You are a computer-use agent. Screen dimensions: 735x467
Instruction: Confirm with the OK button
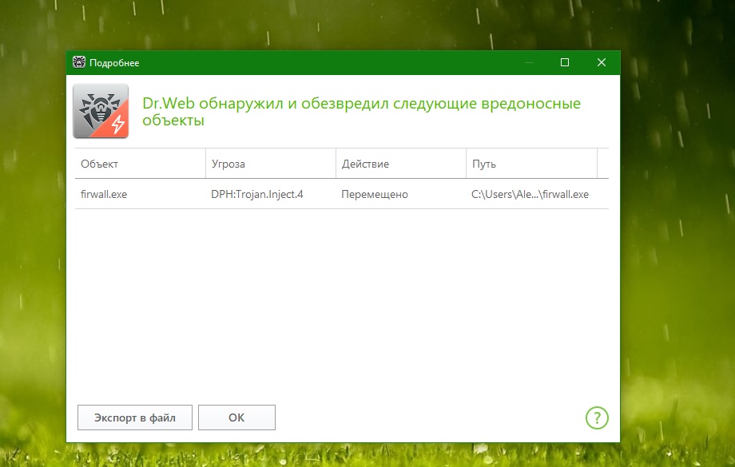coord(236,418)
